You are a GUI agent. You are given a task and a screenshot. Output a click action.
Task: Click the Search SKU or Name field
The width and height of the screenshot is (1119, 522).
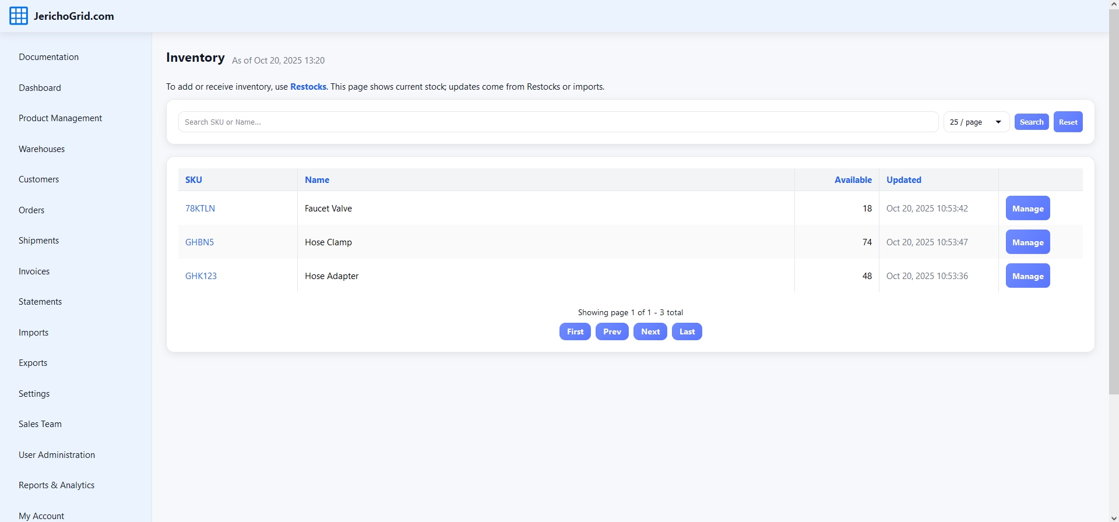(558, 122)
